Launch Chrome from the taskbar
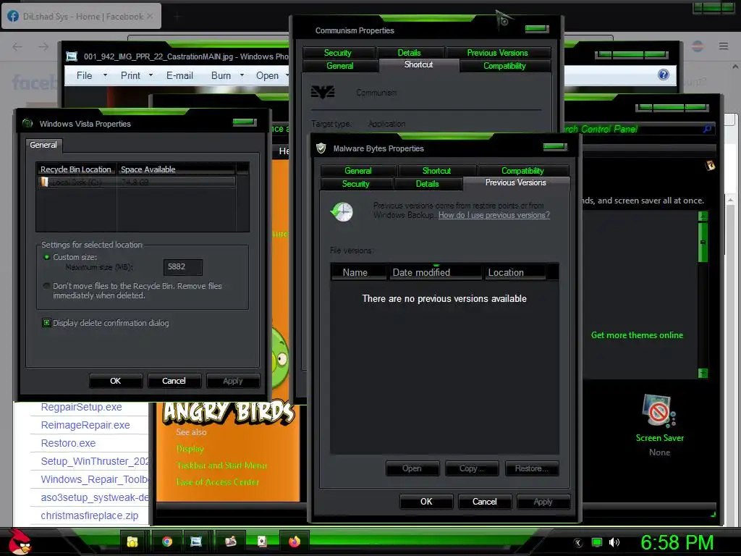 167,542
